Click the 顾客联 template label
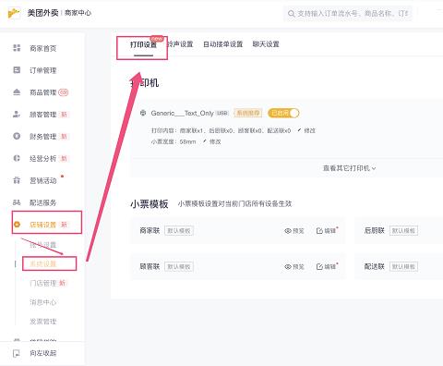Image resolution: width=443 pixels, height=366 pixels. [150, 266]
